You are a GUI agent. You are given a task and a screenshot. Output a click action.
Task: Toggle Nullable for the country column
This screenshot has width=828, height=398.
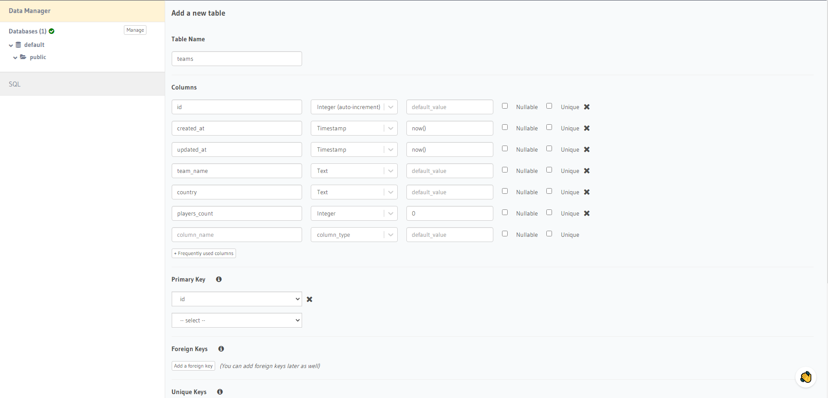(x=505, y=191)
